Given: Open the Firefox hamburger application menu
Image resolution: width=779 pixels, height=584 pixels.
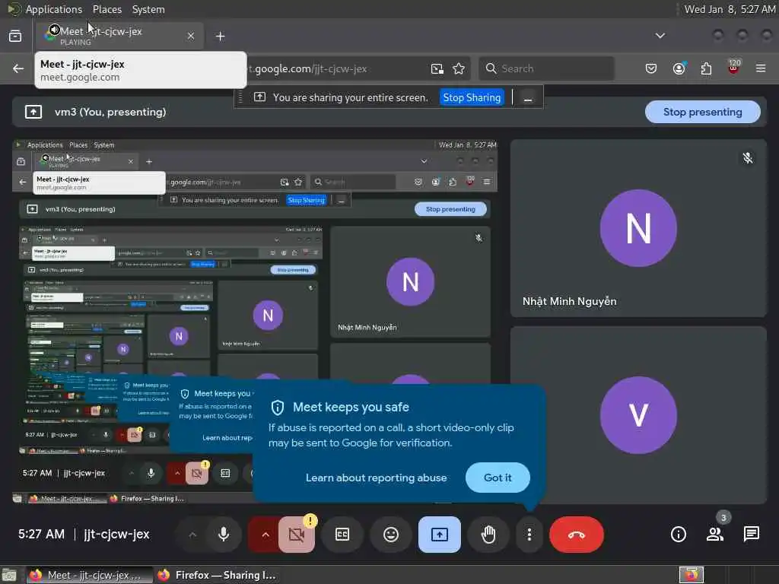Looking at the screenshot, I should [x=761, y=68].
